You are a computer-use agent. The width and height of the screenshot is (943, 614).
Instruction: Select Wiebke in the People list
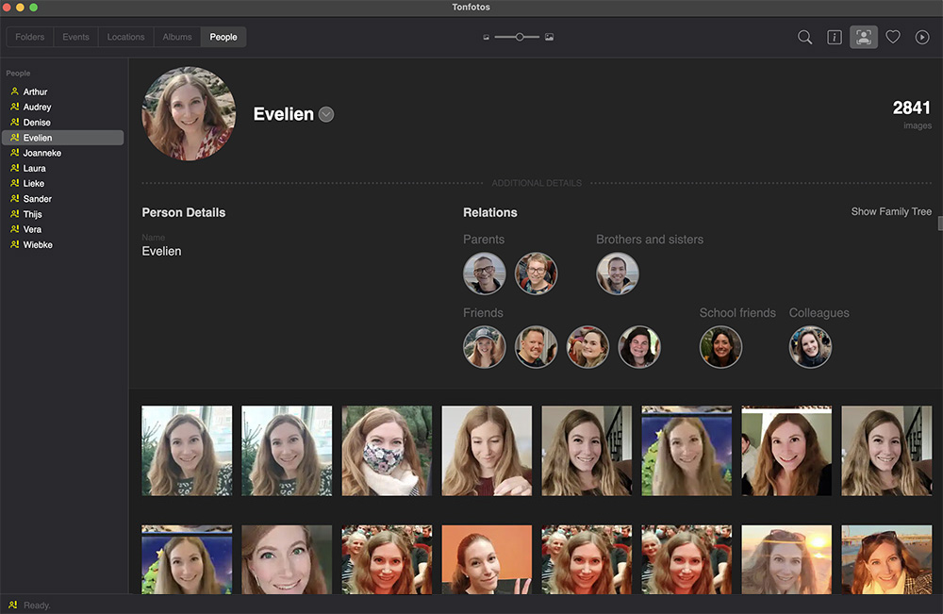click(x=38, y=244)
